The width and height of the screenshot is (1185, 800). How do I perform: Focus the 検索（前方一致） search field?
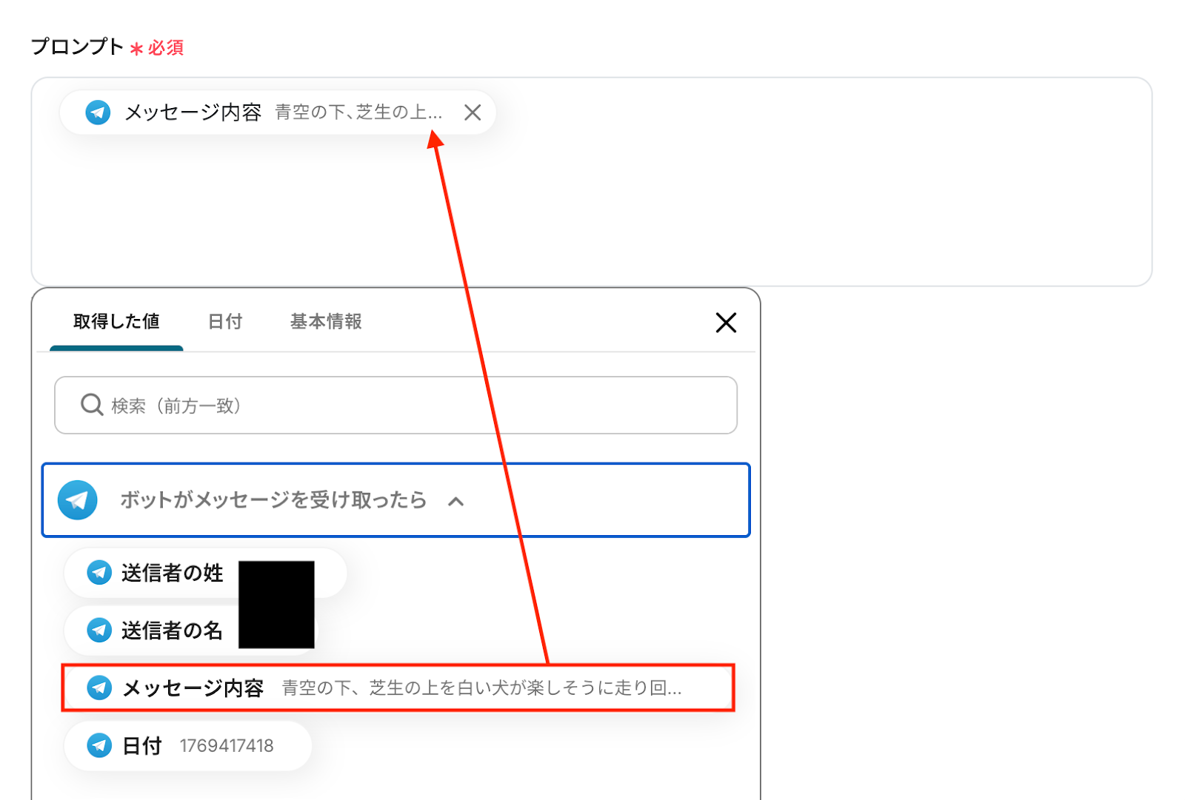[395, 406]
